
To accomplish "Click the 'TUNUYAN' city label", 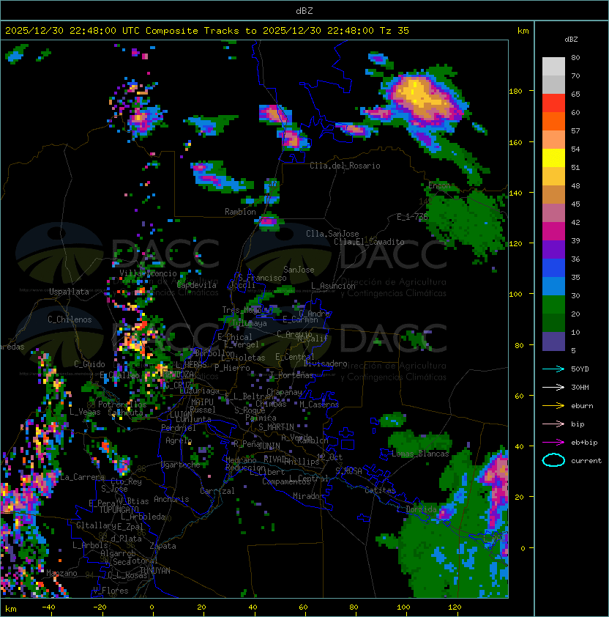I will (155, 571).
